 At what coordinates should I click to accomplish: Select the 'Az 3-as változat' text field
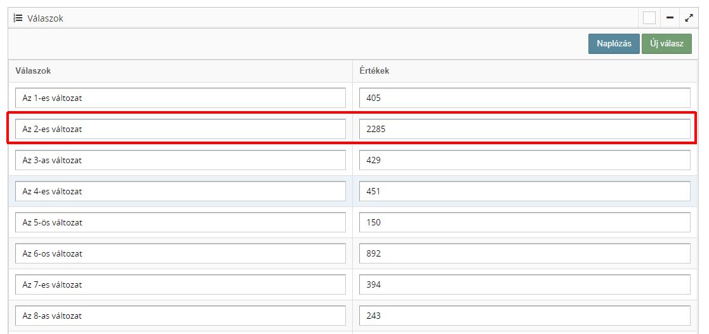click(x=180, y=161)
